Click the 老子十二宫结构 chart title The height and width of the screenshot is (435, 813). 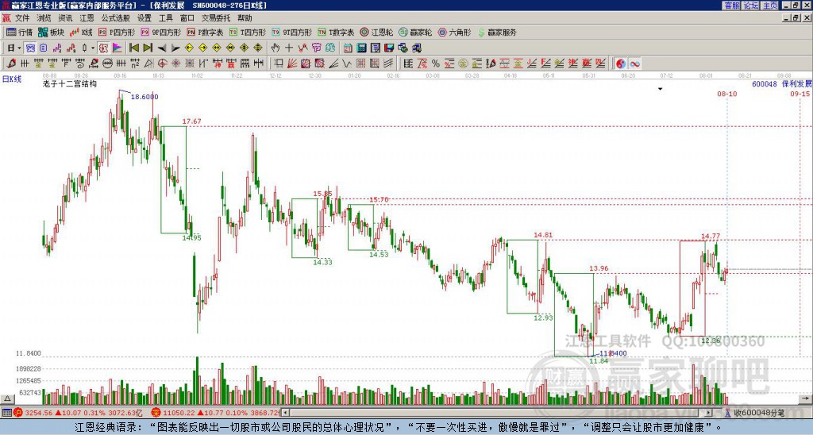tap(70, 83)
